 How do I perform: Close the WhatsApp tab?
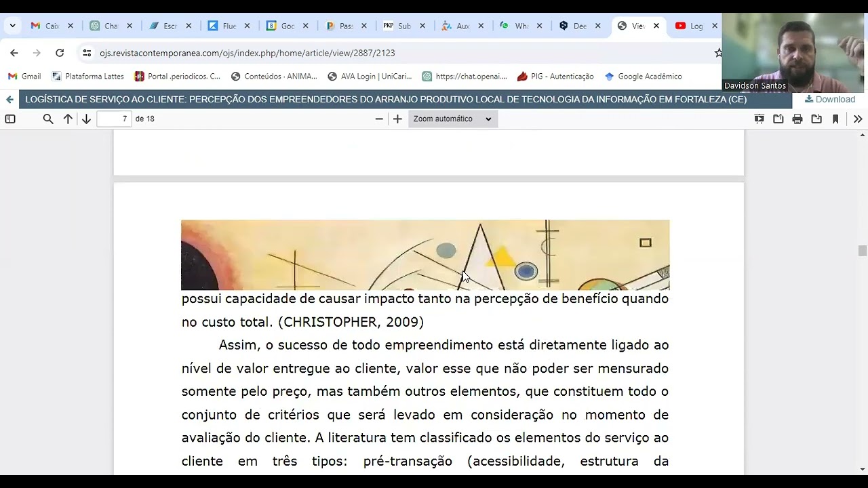coord(540,26)
